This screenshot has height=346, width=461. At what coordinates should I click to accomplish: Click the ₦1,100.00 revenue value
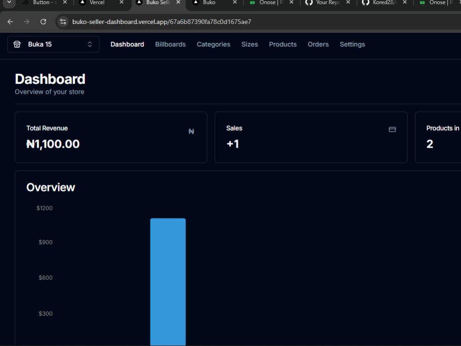[x=53, y=144]
